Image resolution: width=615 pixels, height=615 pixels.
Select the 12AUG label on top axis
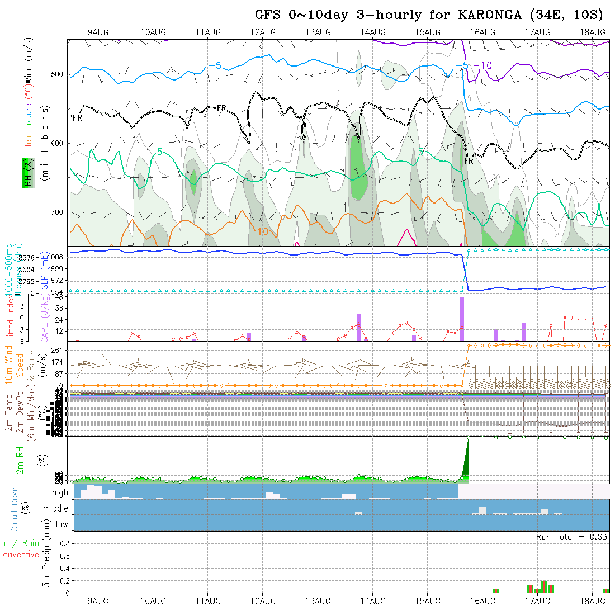tap(263, 32)
